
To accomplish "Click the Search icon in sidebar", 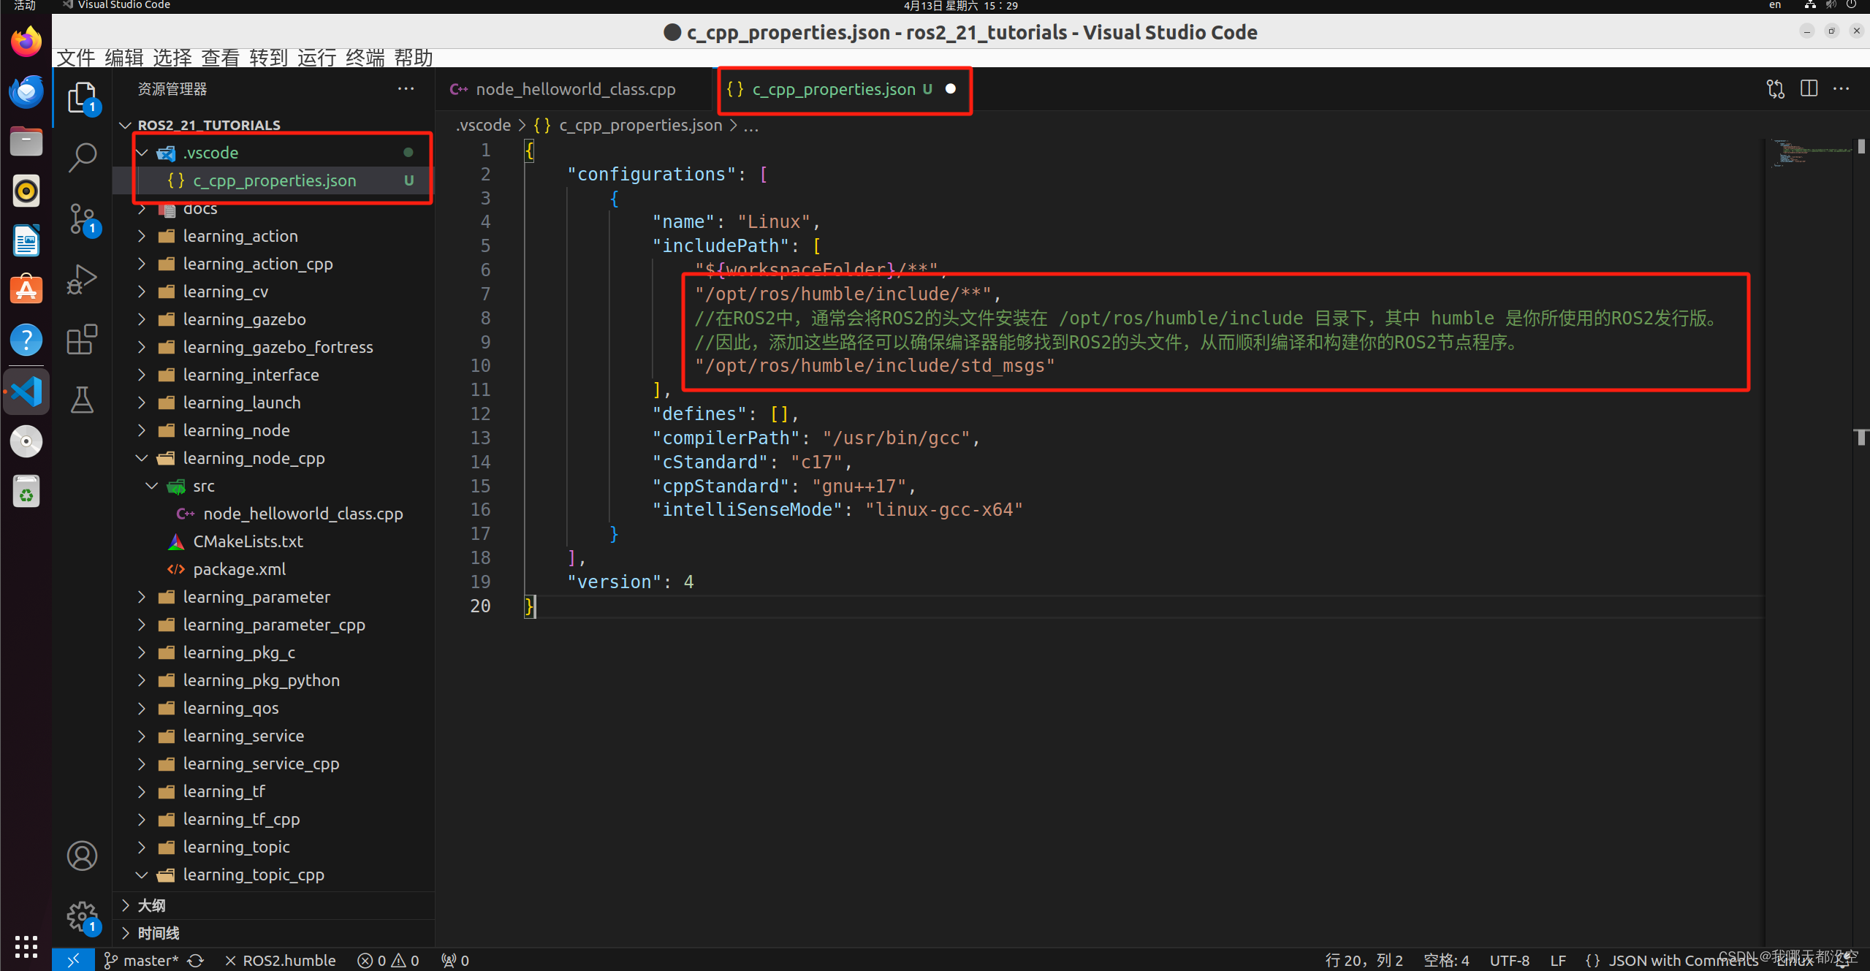I will click(83, 155).
